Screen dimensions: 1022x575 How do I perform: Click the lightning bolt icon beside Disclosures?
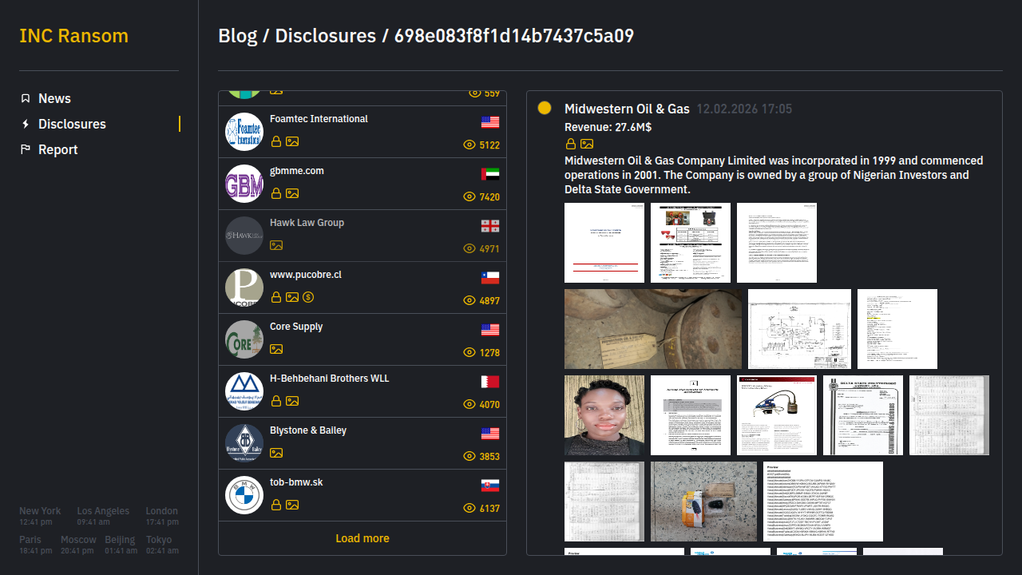pos(26,124)
